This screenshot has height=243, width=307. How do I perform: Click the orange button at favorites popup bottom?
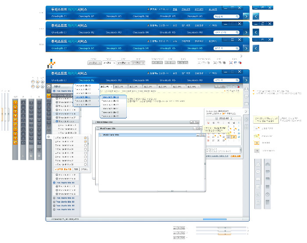[x=63, y=169]
